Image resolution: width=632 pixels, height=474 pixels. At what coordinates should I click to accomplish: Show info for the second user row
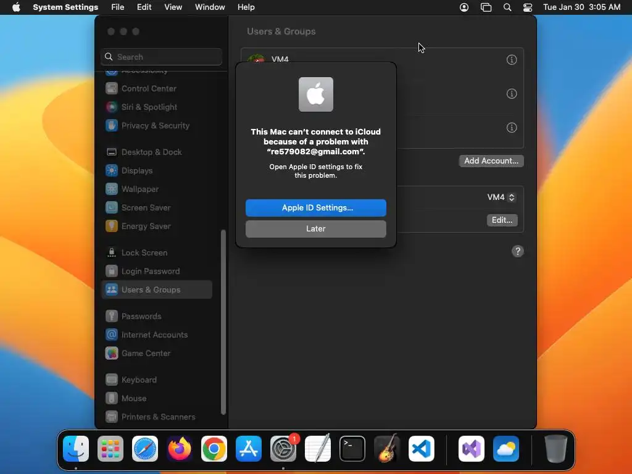512,94
